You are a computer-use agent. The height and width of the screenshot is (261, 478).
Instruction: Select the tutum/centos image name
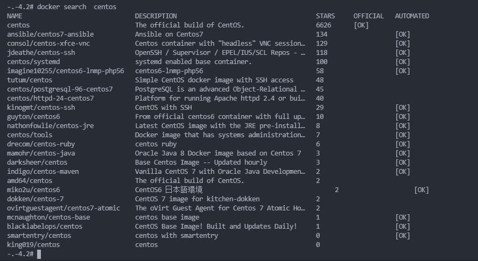click(x=30, y=80)
